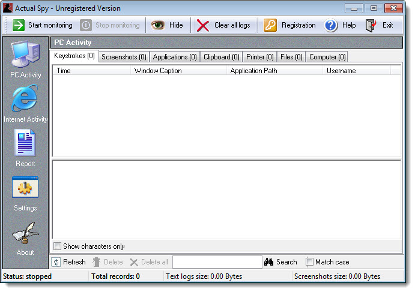Open PC Activity via the computer icon

coord(25,54)
